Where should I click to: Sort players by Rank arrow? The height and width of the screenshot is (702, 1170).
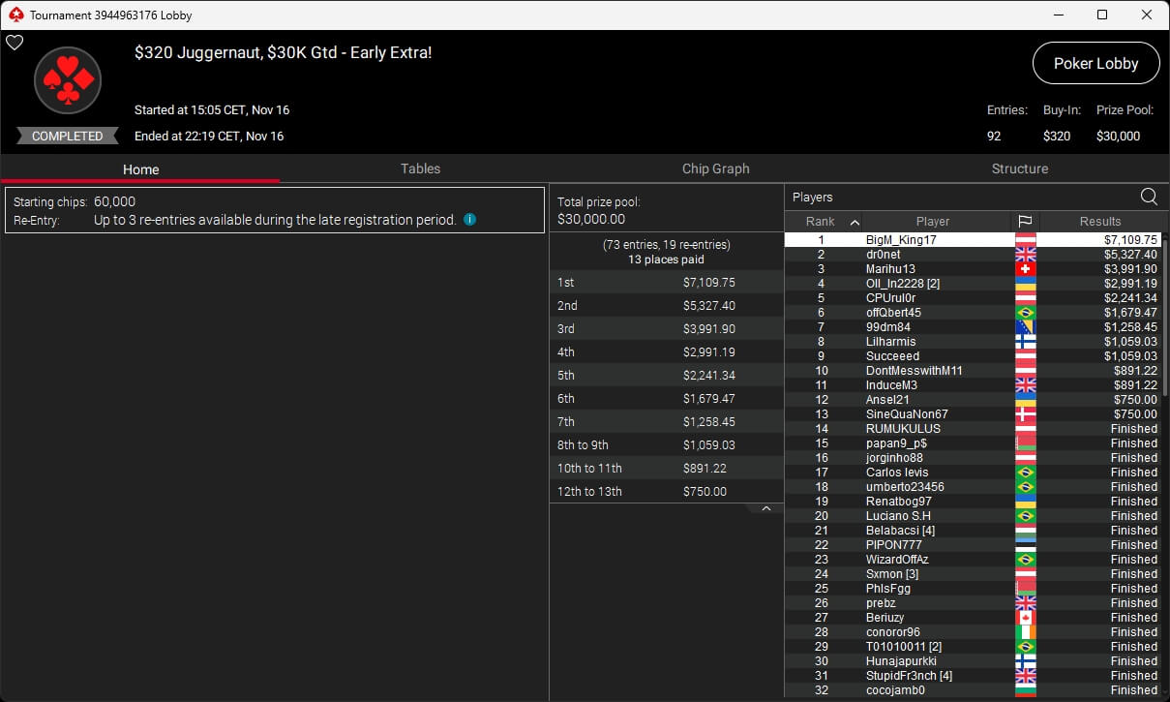click(855, 222)
